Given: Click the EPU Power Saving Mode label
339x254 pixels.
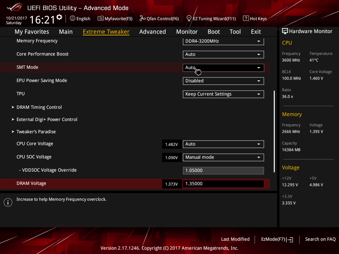Looking at the screenshot, I should (x=42, y=81).
